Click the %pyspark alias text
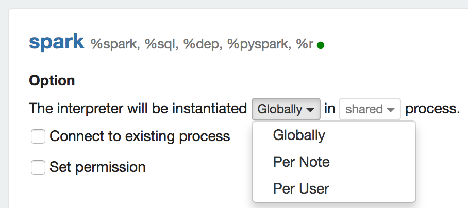The width and height of the screenshot is (468, 208). (x=258, y=44)
